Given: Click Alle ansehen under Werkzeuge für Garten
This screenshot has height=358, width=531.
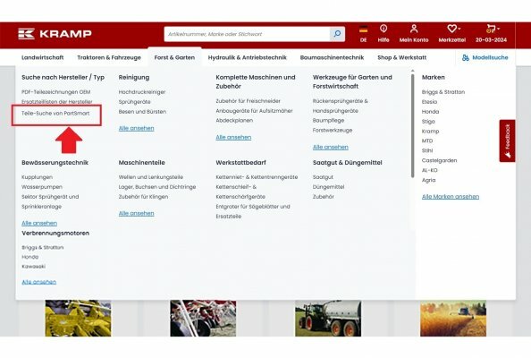Looking at the screenshot, I should [x=330, y=147].
